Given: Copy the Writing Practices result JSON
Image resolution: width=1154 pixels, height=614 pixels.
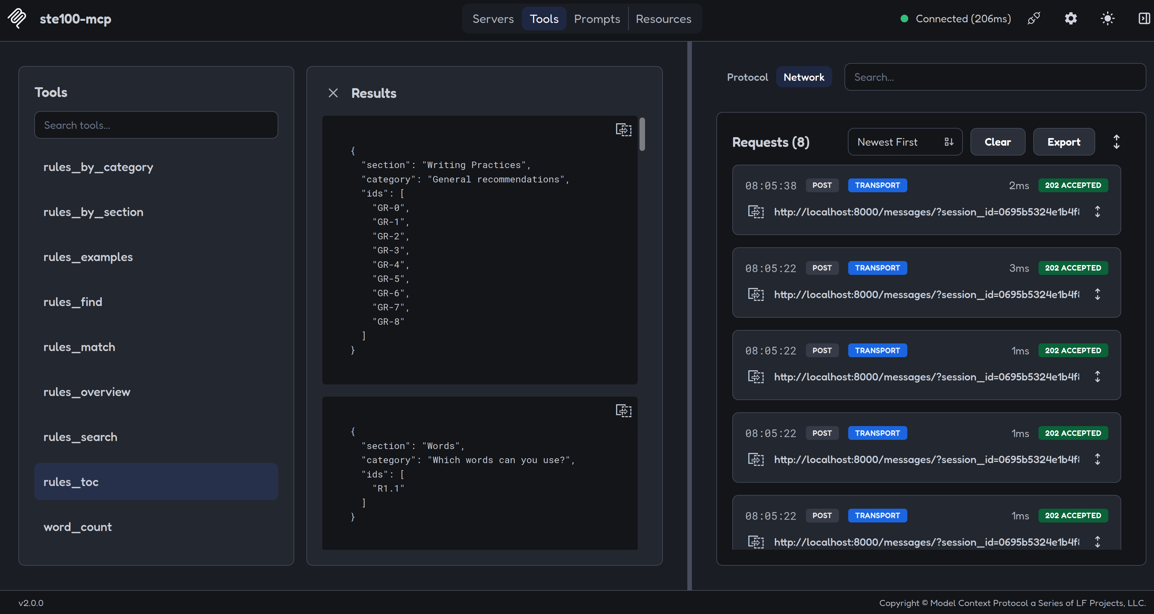Looking at the screenshot, I should point(624,130).
